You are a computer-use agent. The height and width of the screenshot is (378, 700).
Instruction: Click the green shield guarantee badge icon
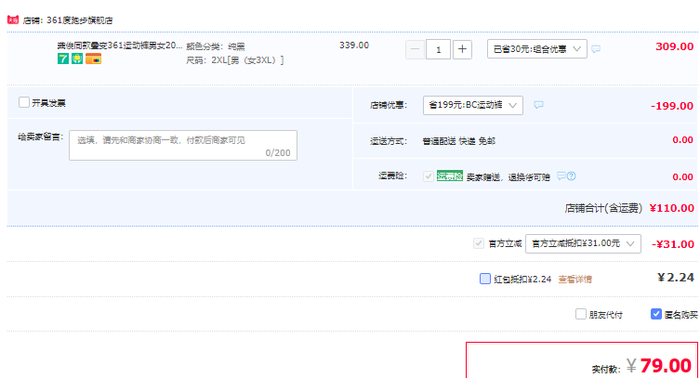77,59
